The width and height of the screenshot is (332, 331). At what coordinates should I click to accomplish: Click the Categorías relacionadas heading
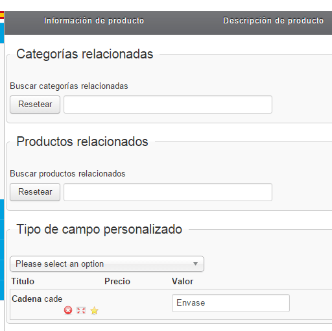point(85,54)
